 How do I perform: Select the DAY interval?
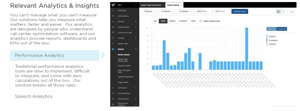click(155, 21)
